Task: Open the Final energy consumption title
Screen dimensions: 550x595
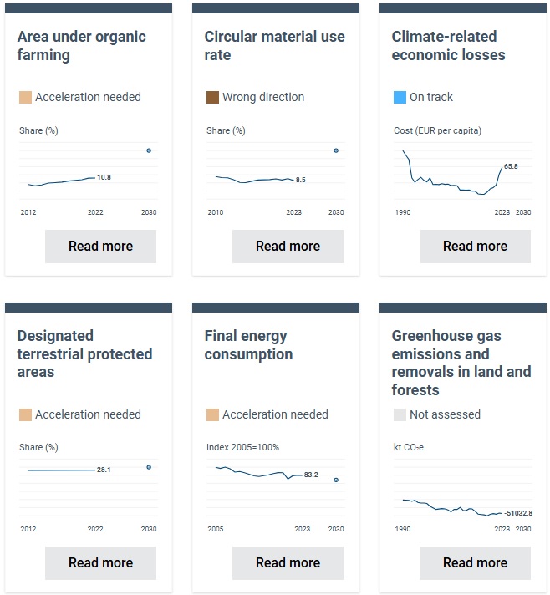Action: [x=248, y=345]
